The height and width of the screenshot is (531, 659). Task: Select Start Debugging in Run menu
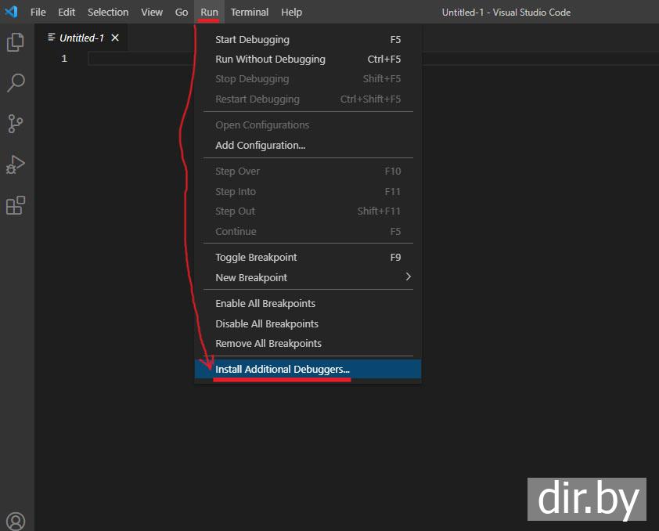(x=252, y=39)
